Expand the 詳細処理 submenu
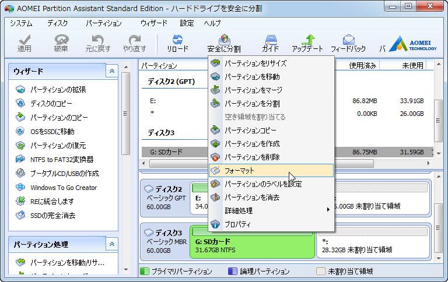Image resolution: width=448 pixels, height=282 pixels. [271, 211]
